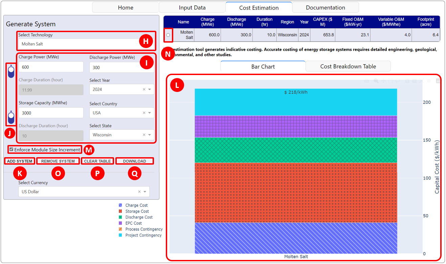Click the autoscale icon on chart toolbar

point(421,81)
